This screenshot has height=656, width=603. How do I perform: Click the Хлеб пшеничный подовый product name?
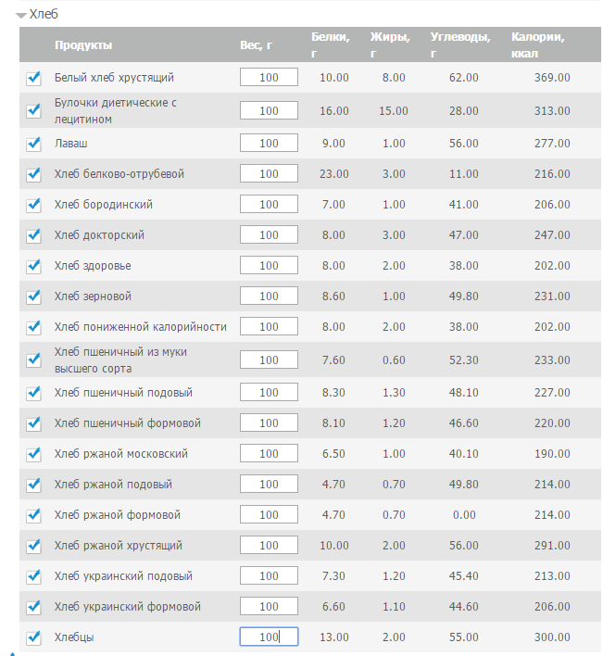[x=123, y=393]
